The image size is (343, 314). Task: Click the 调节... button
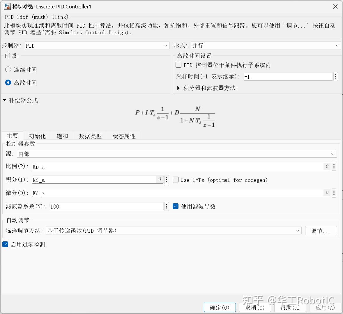(321, 231)
